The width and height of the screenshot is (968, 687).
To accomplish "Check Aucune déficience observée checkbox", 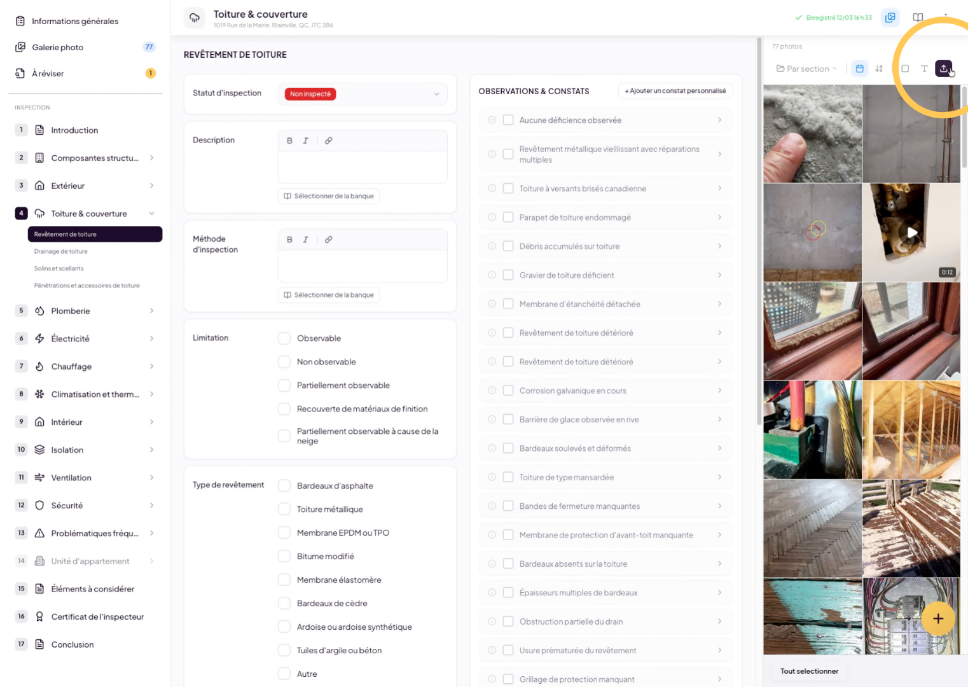I will pos(508,120).
